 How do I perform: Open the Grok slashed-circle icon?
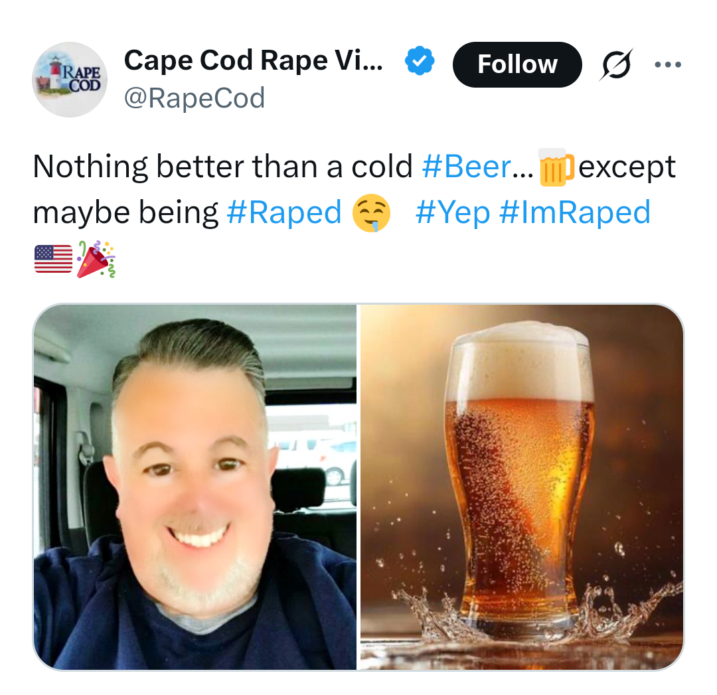point(616,64)
